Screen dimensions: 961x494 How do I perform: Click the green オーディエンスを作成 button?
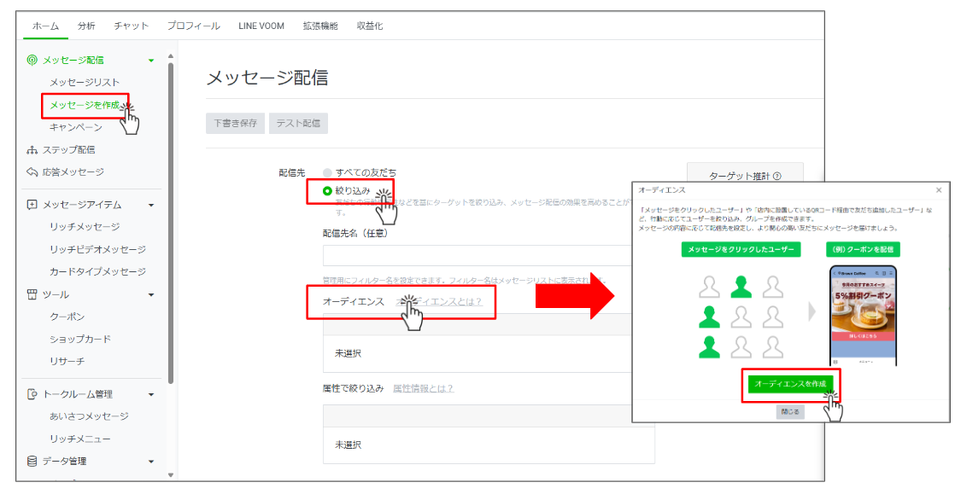click(791, 385)
